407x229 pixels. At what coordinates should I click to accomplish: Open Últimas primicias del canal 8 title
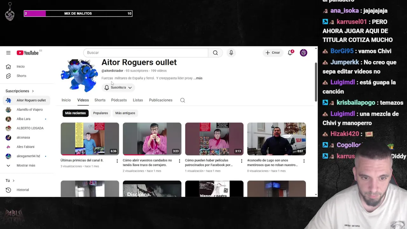pos(82,160)
